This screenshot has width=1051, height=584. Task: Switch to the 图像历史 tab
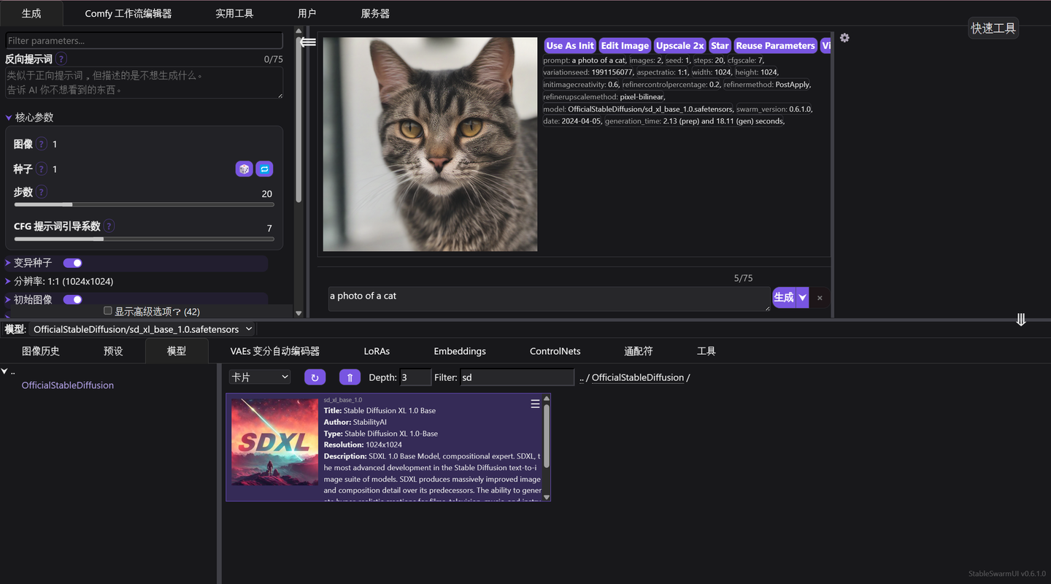[41, 351]
